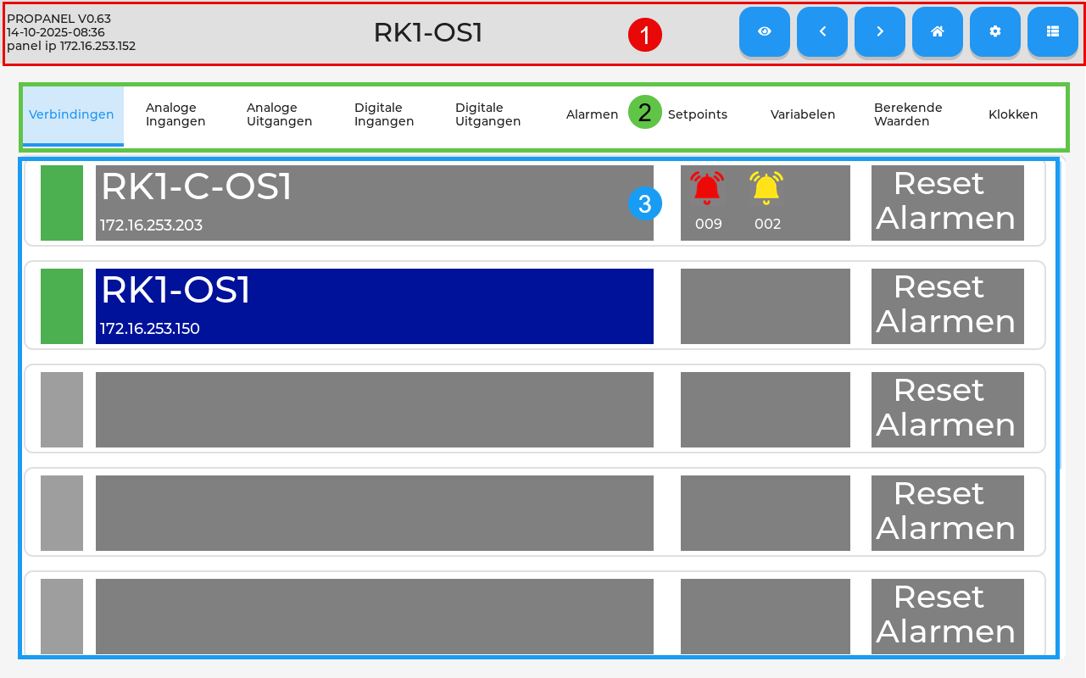Screen dimensions: 1086x678
Task: Open the Berekende Waarden tab
Action: [908, 114]
